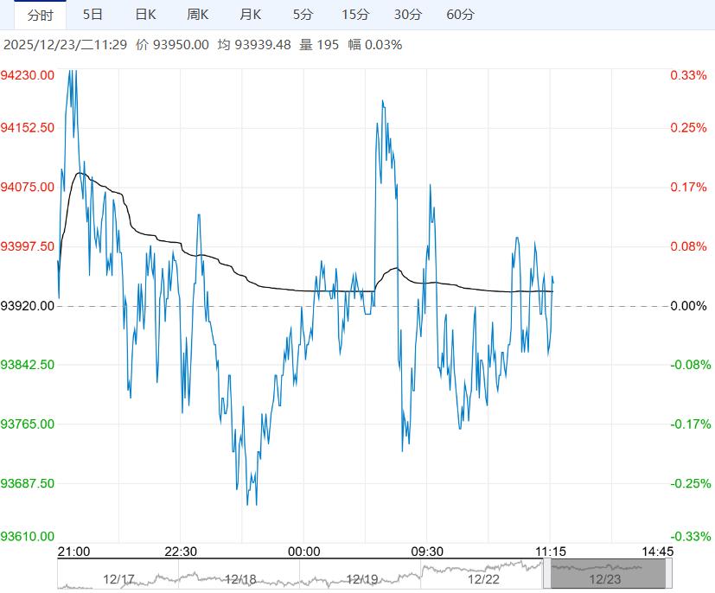Choose the 30分 interval tab
Viewport: 715px width, 593px height.
click(x=407, y=15)
